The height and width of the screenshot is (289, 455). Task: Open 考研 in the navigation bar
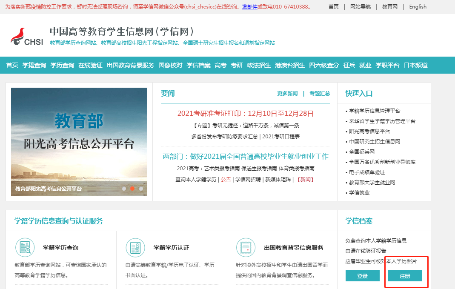[x=237, y=65]
